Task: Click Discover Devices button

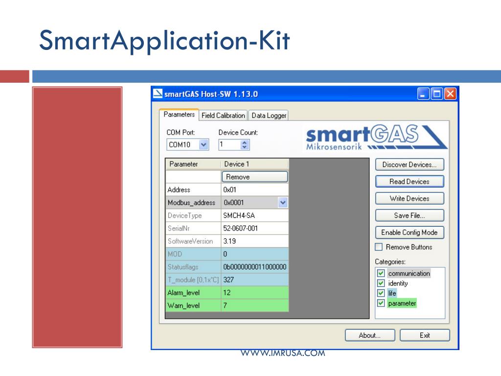Action: 410,164
